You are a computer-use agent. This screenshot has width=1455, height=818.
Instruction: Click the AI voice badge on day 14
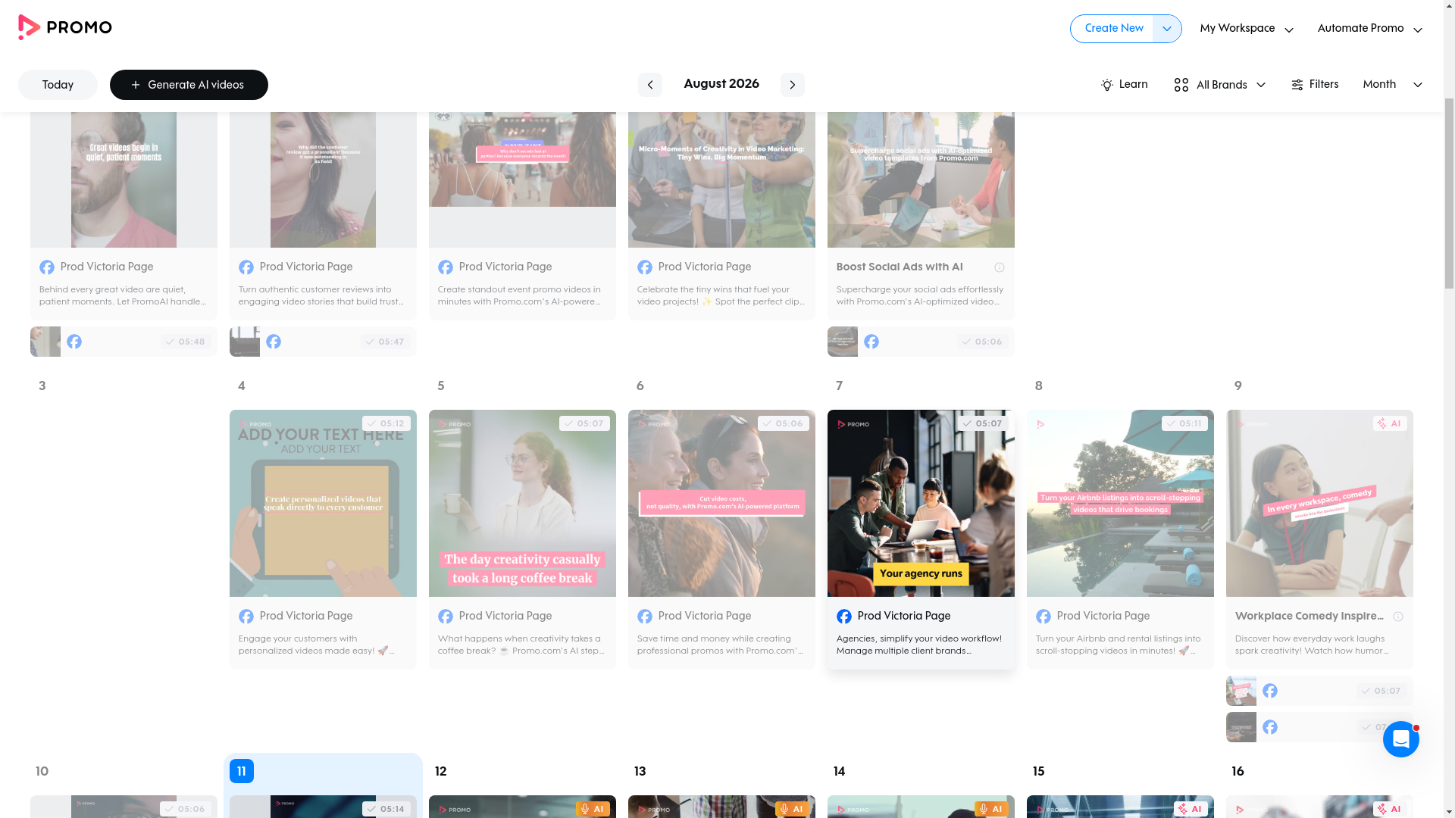[x=991, y=809]
